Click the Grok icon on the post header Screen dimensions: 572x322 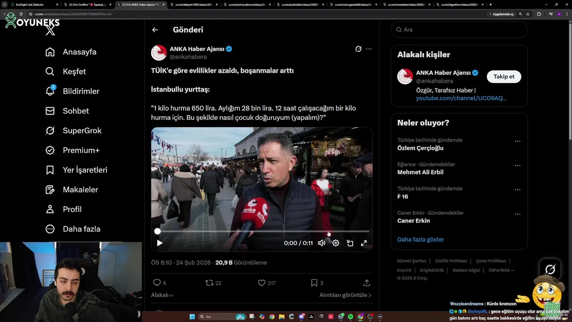[358, 49]
